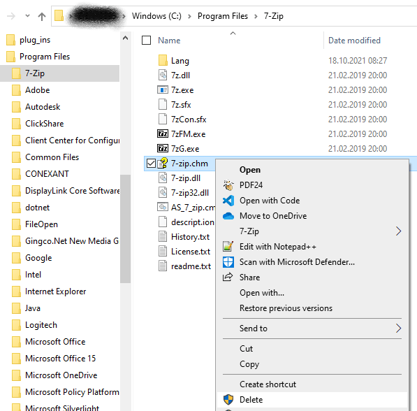Click Program Files breadcrumb

point(223,16)
